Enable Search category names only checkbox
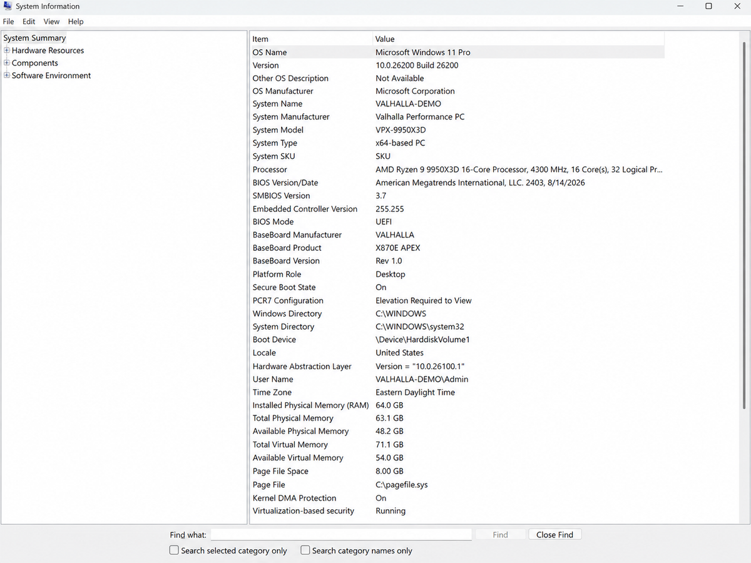The width and height of the screenshot is (751, 563). (305, 550)
